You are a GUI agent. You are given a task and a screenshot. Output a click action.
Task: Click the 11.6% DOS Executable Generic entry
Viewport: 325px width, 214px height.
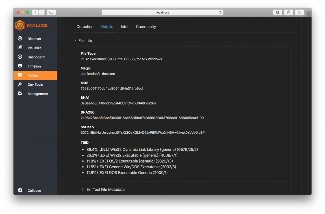[127, 173]
